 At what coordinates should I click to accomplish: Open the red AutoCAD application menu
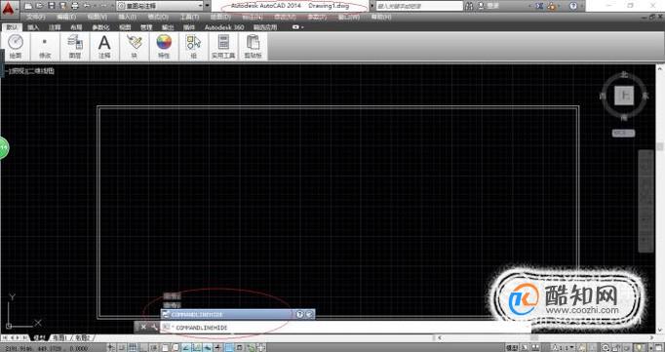click(x=10, y=9)
